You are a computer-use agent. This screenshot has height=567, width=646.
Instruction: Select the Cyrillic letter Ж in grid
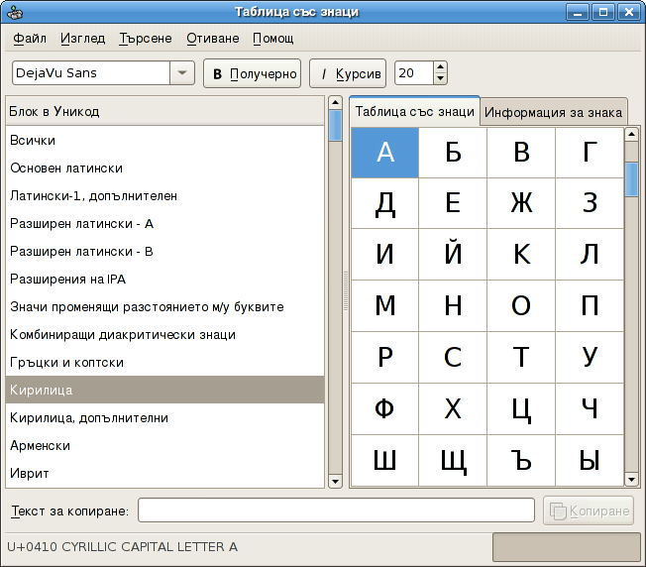521,203
